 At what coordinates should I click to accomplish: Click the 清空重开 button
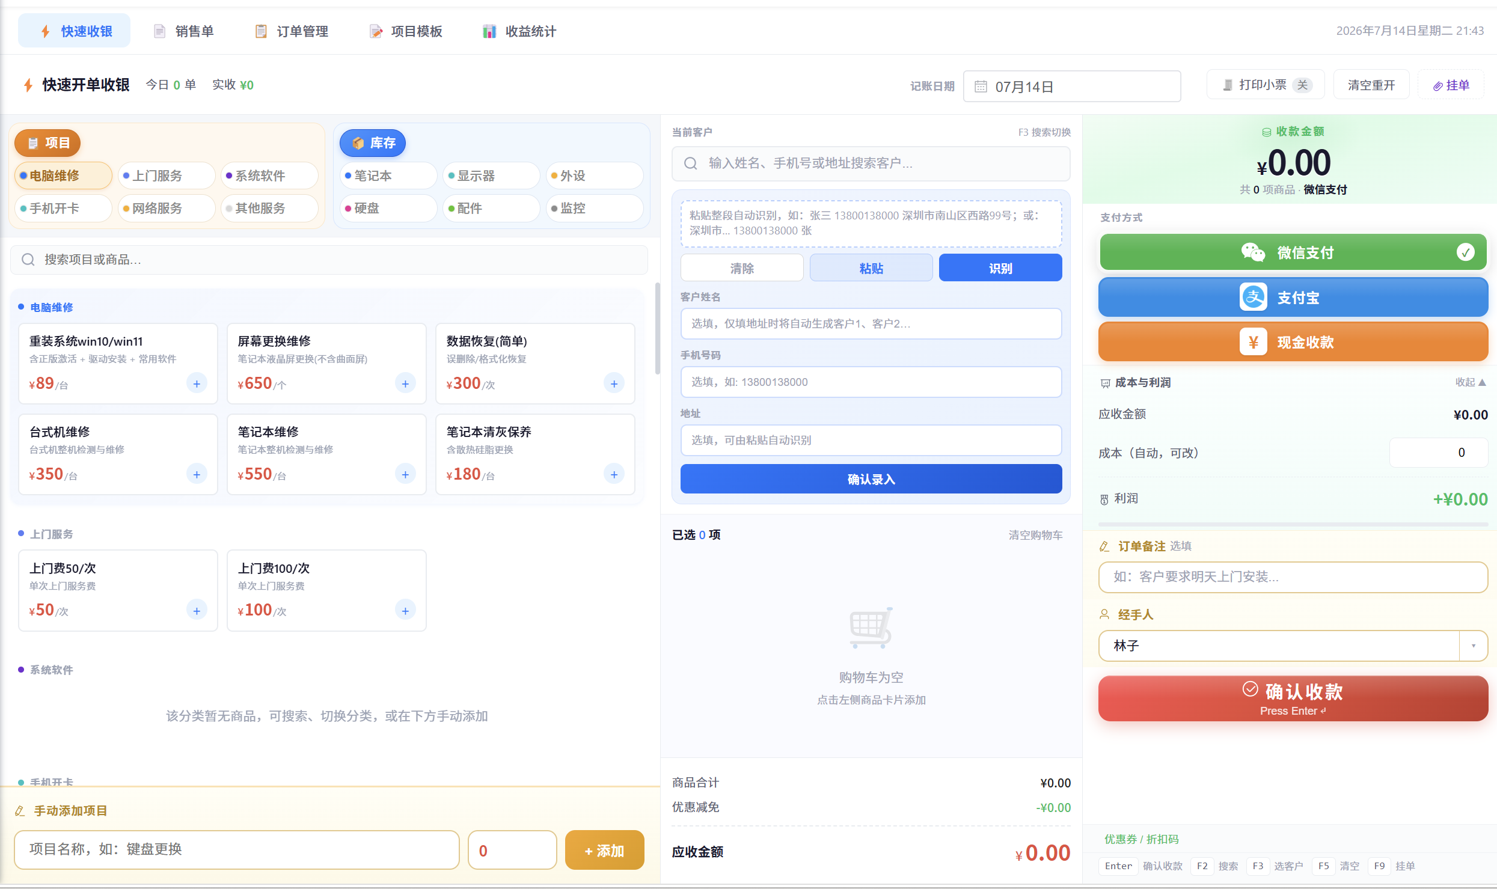(x=1371, y=85)
